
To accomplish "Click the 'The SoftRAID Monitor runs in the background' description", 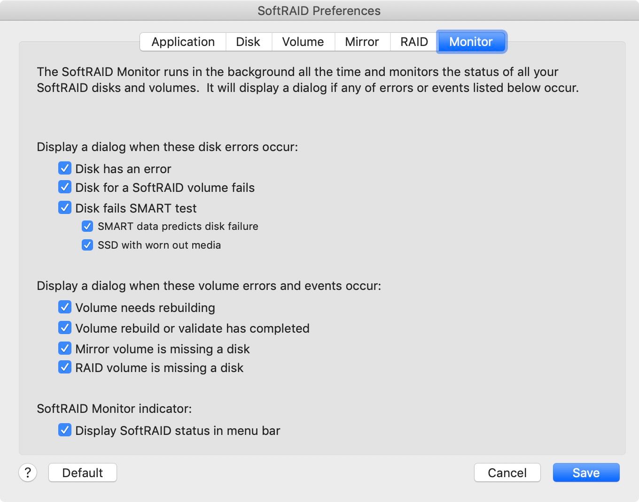I will (x=308, y=80).
